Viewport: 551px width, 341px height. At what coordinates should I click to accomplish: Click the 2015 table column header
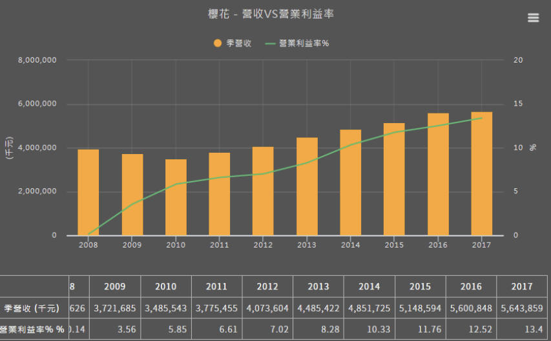(x=421, y=287)
